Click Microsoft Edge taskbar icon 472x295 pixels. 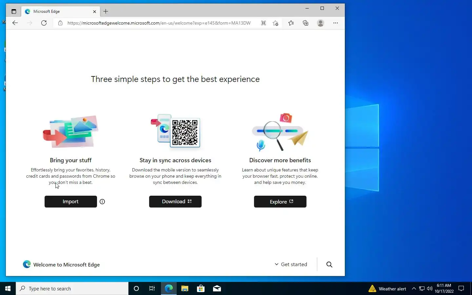[x=168, y=288]
